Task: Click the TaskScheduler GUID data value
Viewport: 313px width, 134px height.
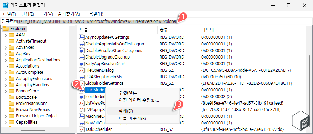Action: 242,129
